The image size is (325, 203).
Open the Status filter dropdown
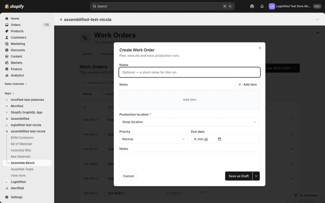[x=89, y=94]
